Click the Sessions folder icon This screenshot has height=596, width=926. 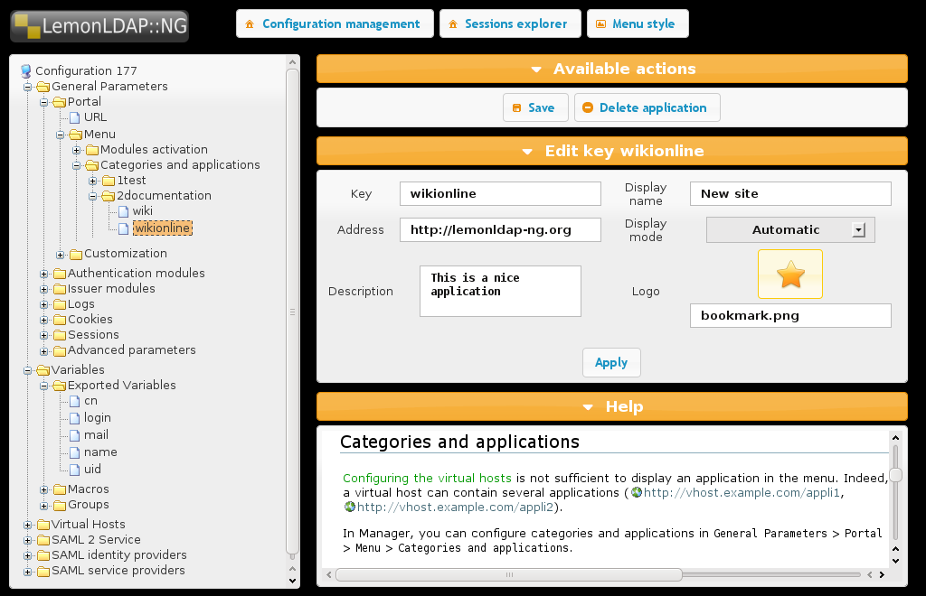click(x=60, y=335)
